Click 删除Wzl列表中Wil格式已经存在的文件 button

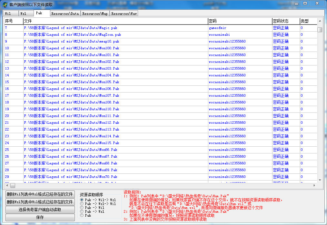tap(40, 202)
